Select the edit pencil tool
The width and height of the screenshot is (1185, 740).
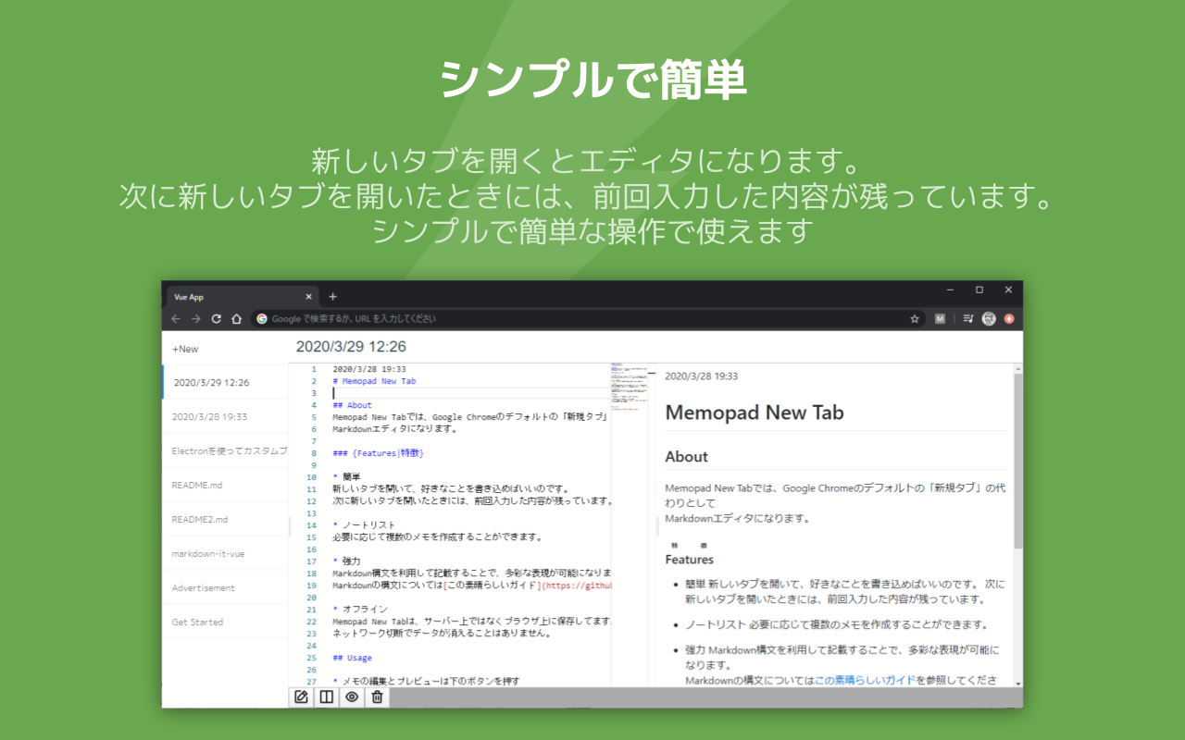coord(301,697)
